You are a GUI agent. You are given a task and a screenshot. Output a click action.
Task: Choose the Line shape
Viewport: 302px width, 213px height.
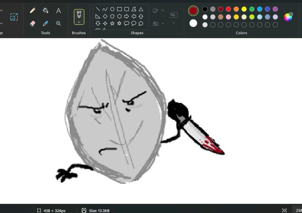(x=98, y=9)
